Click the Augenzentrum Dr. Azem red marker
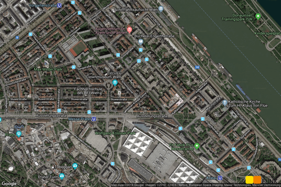 (129, 30)
